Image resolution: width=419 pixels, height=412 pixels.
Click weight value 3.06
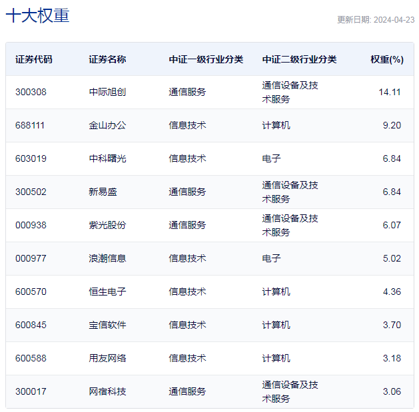click(x=392, y=391)
